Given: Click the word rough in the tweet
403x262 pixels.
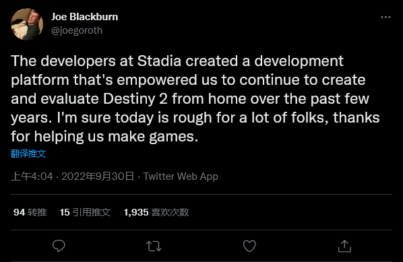Looking at the screenshot, I should pos(192,118).
